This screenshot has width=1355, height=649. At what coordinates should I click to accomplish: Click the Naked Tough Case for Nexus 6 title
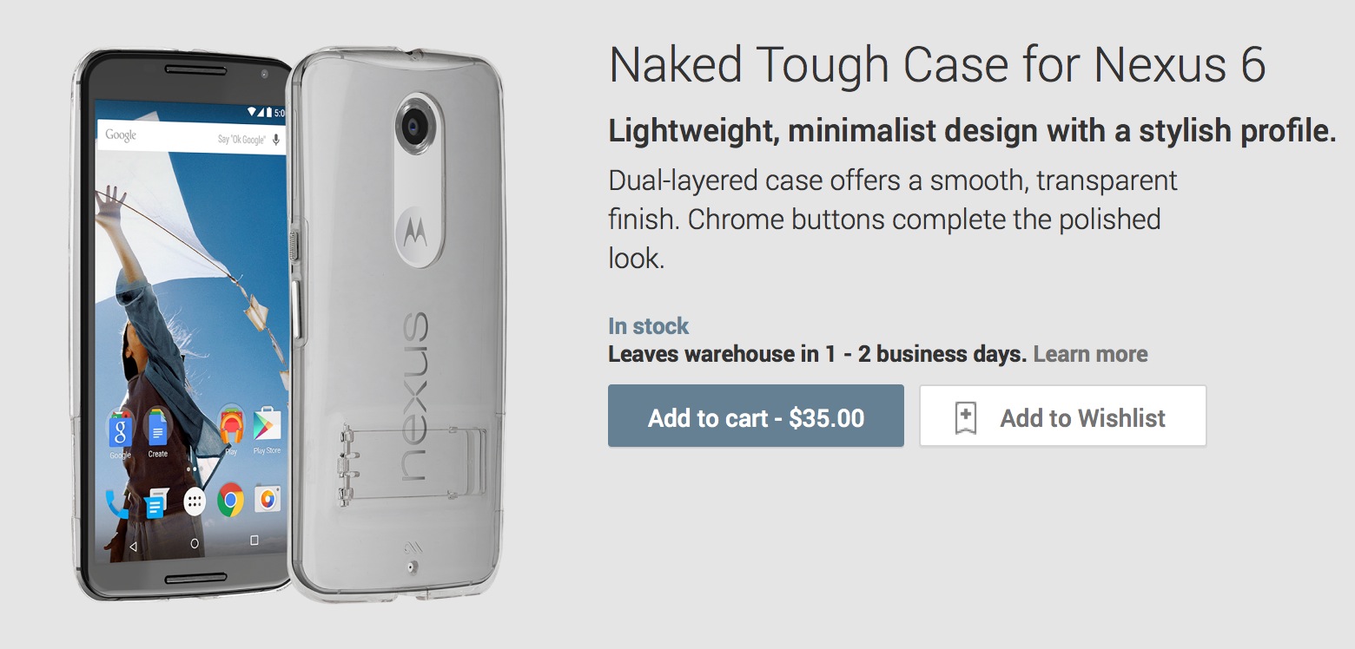tap(937, 65)
